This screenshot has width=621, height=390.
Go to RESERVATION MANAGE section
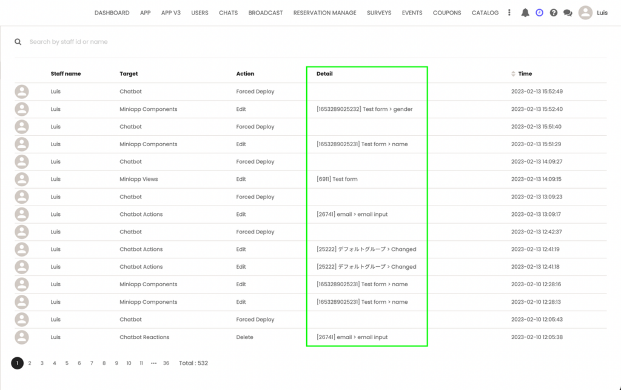tap(324, 13)
